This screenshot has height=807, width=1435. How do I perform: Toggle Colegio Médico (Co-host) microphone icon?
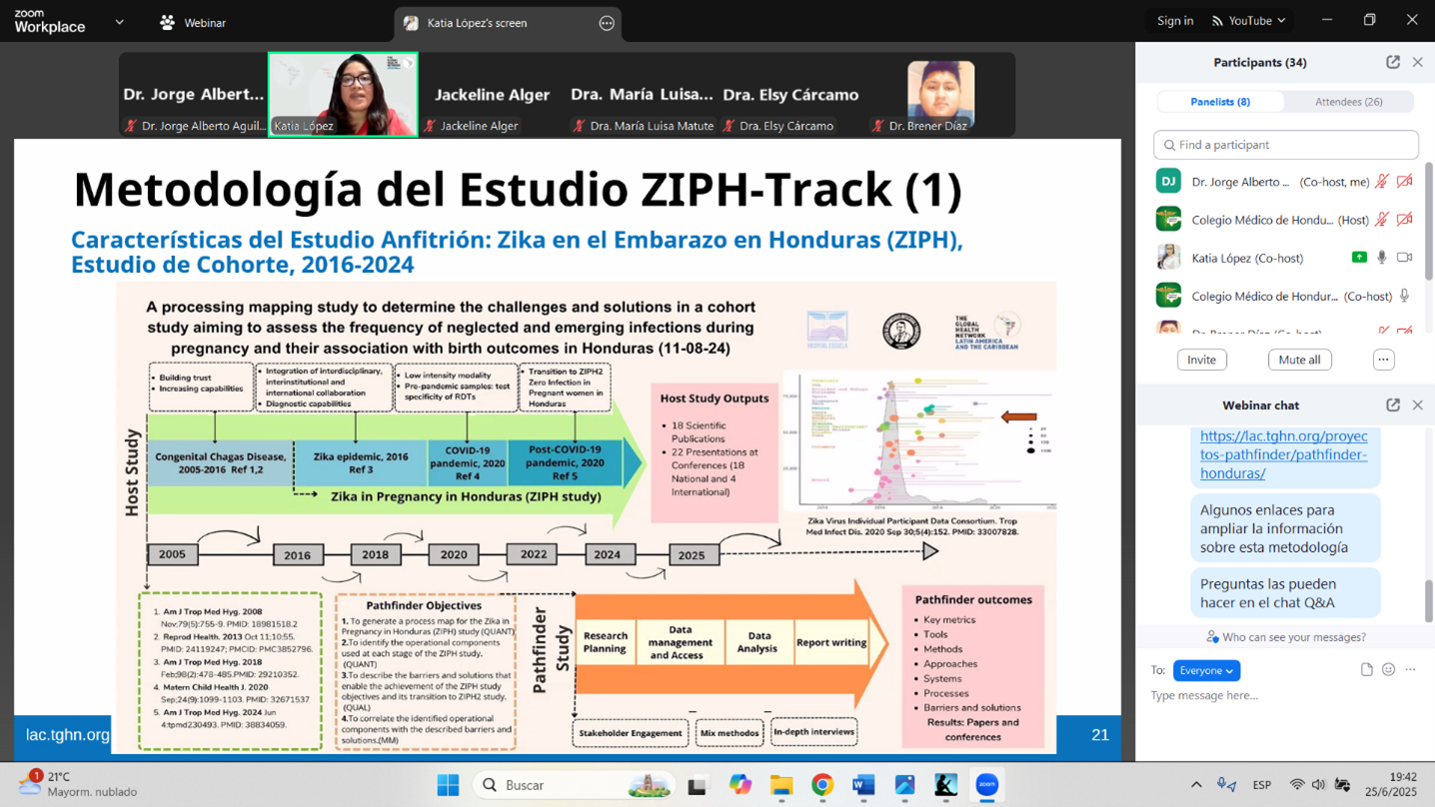coord(1405,296)
